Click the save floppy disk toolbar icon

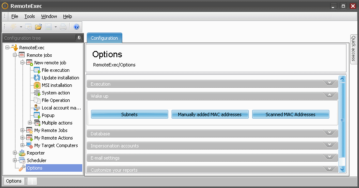click(x=48, y=27)
